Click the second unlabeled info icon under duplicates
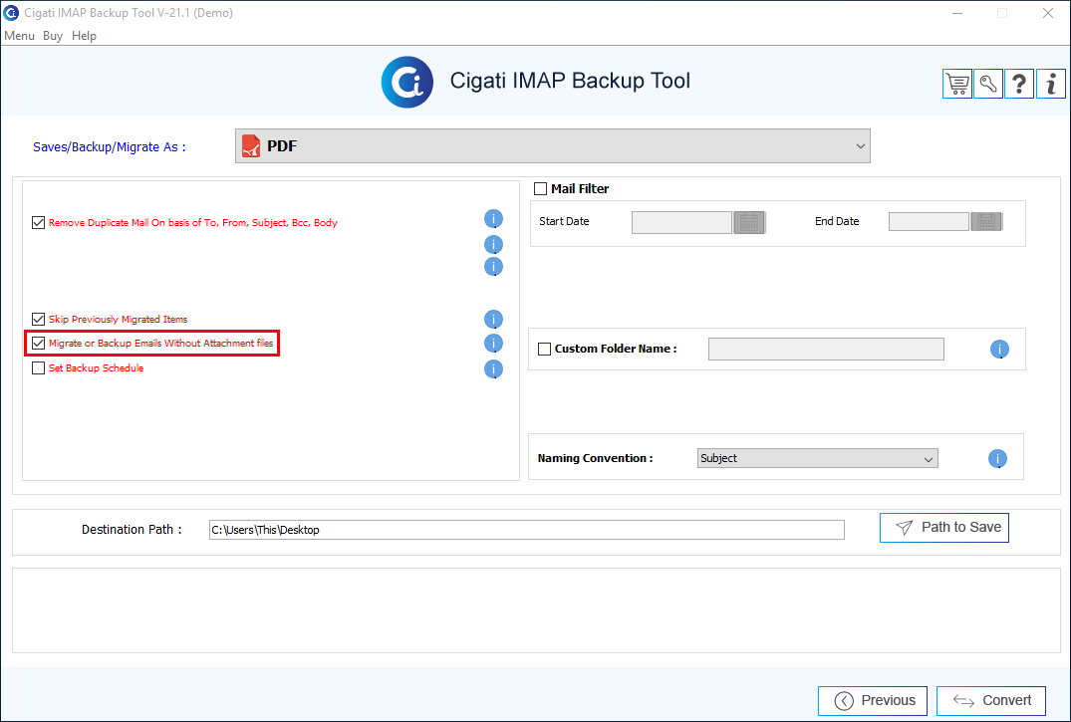This screenshot has width=1071, height=722. (493, 245)
